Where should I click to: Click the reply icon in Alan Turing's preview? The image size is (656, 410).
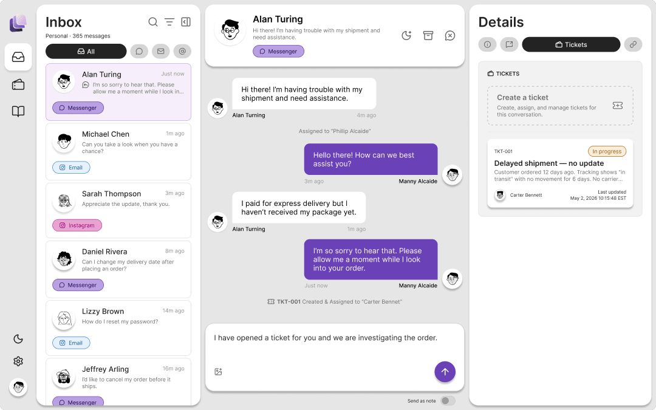pyautogui.click(x=86, y=85)
